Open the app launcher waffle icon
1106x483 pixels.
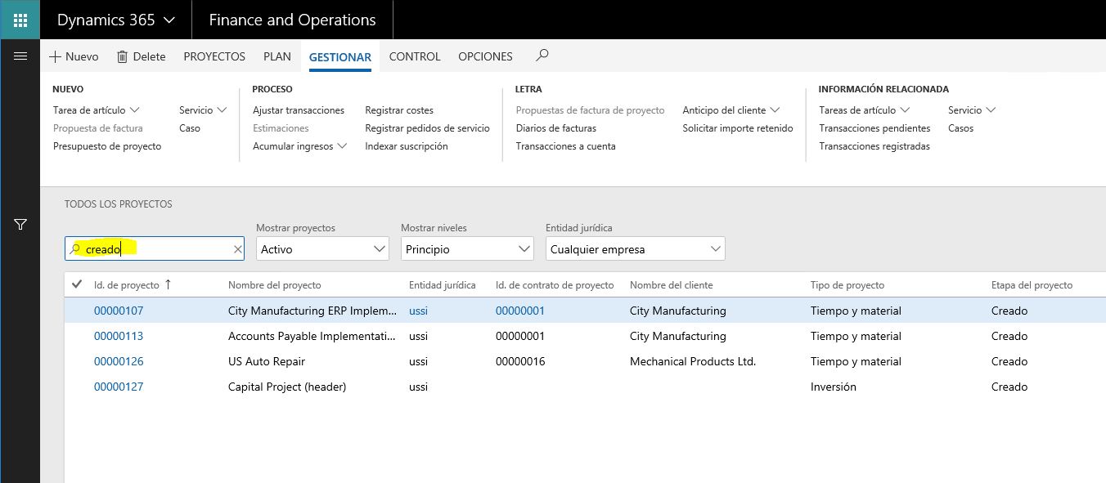click(20, 20)
